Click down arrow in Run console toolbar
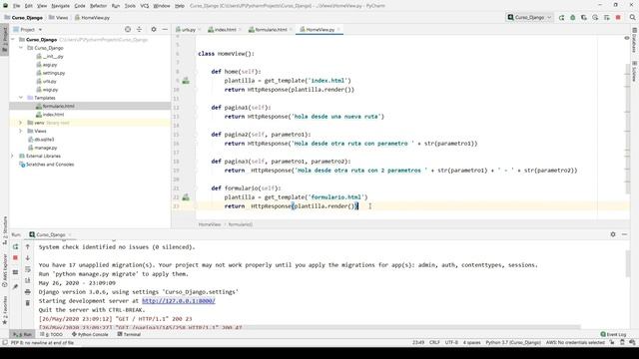 [27, 258]
